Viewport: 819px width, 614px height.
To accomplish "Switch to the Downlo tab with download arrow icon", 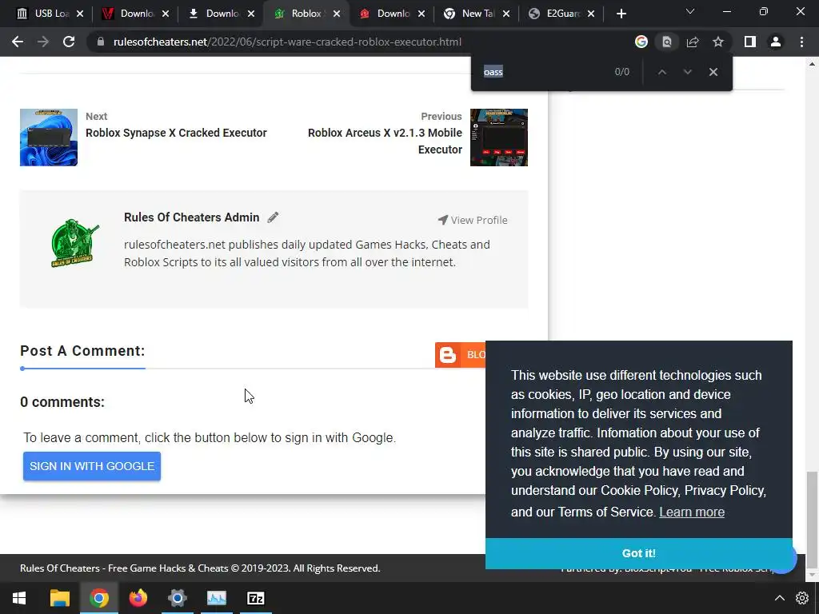I will [222, 14].
